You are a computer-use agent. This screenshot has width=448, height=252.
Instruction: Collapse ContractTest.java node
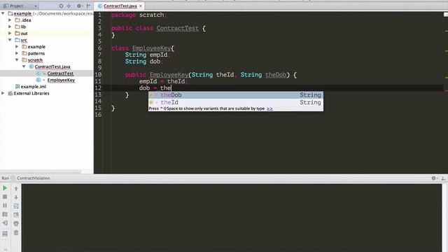24,66
